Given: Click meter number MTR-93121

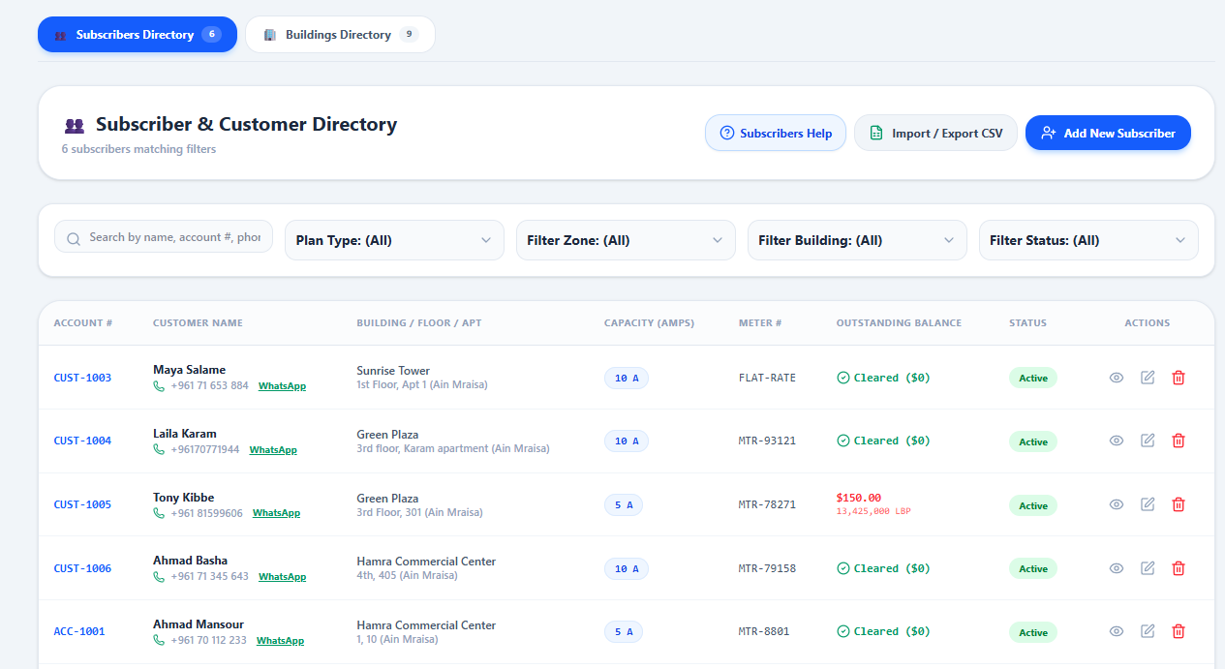Looking at the screenshot, I should pyautogui.click(x=767, y=441).
